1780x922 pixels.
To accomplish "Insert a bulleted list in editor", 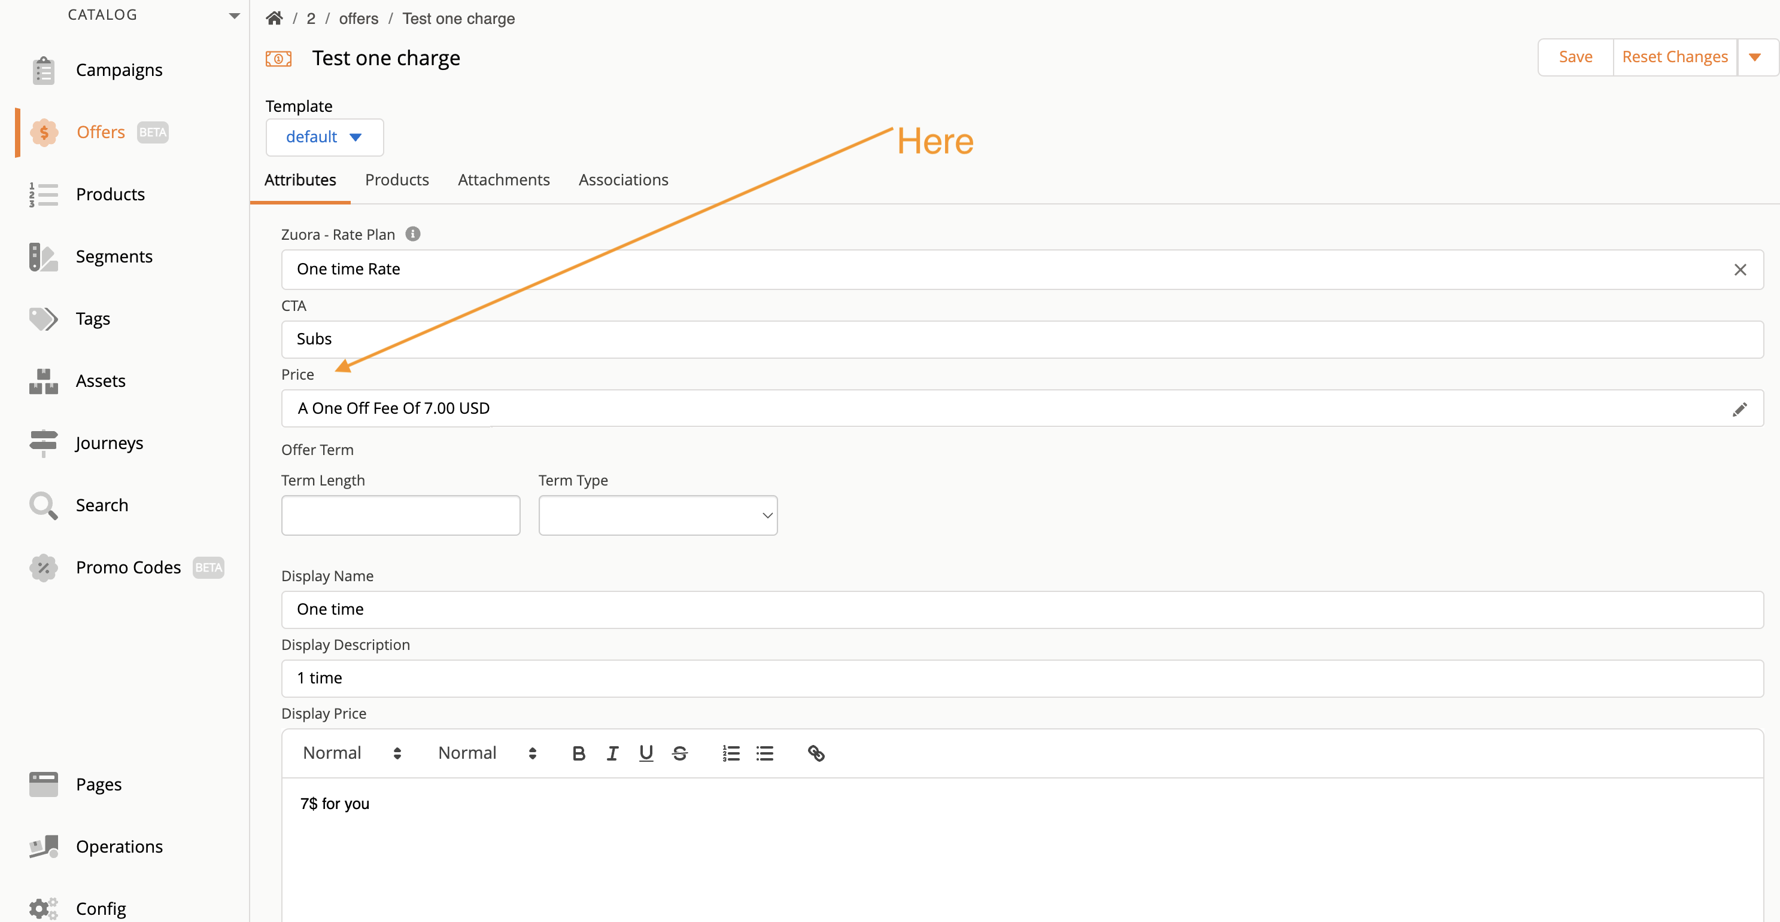I will [x=764, y=753].
